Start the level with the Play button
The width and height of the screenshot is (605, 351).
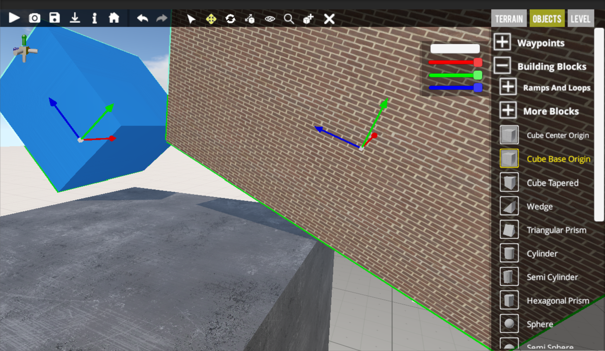click(14, 18)
